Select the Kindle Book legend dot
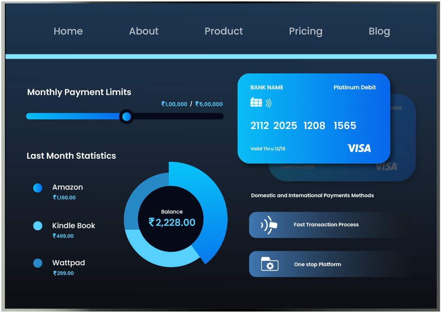The height and width of the screenshot is (313, 441). (38, 226)
